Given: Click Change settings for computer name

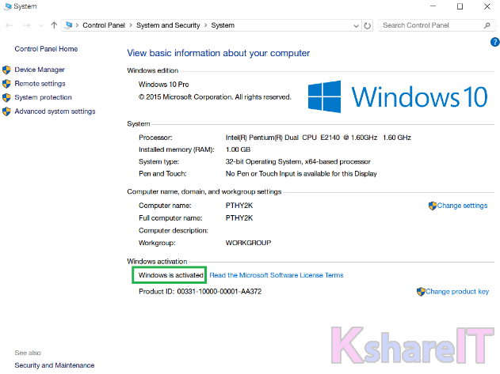Looking at the screenshot, I should tap(462, 206).
